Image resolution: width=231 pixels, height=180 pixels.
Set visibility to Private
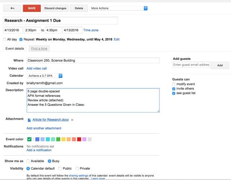tap(77, 168)
